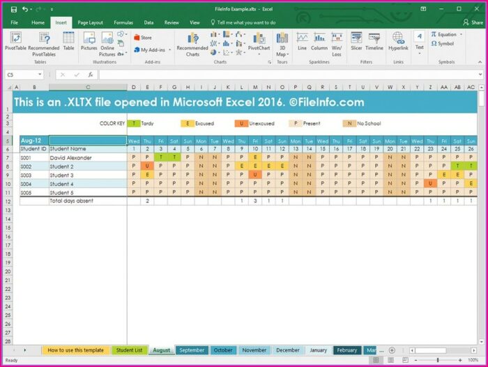Insert a PivotTable
Screen dimensions: 488x367
15,41
